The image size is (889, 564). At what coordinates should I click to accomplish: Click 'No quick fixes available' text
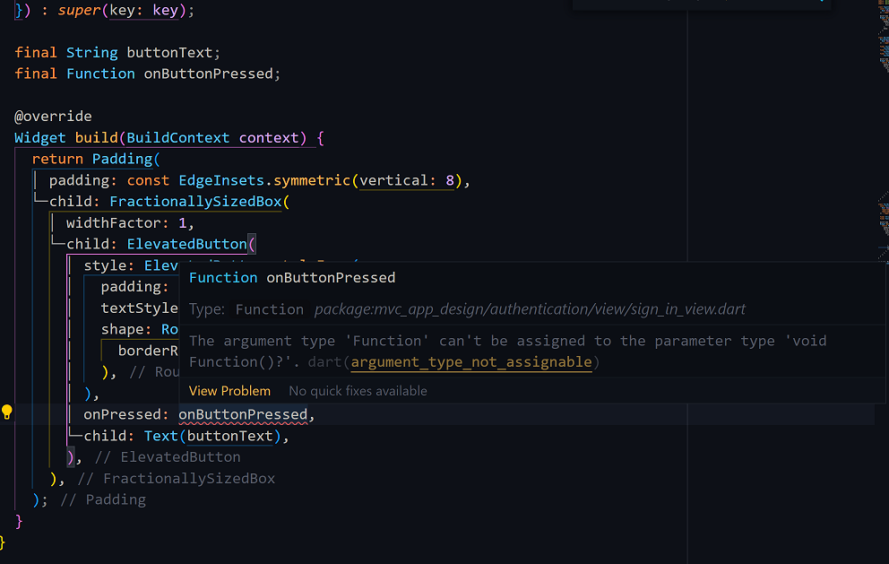coord(358,391)
